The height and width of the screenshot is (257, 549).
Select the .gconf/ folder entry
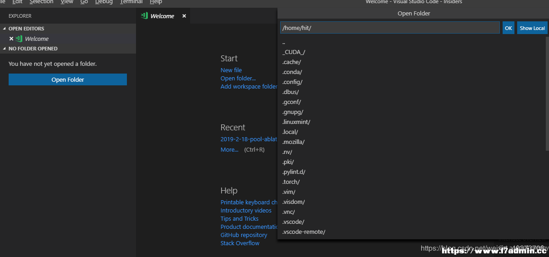coord(412,102)
